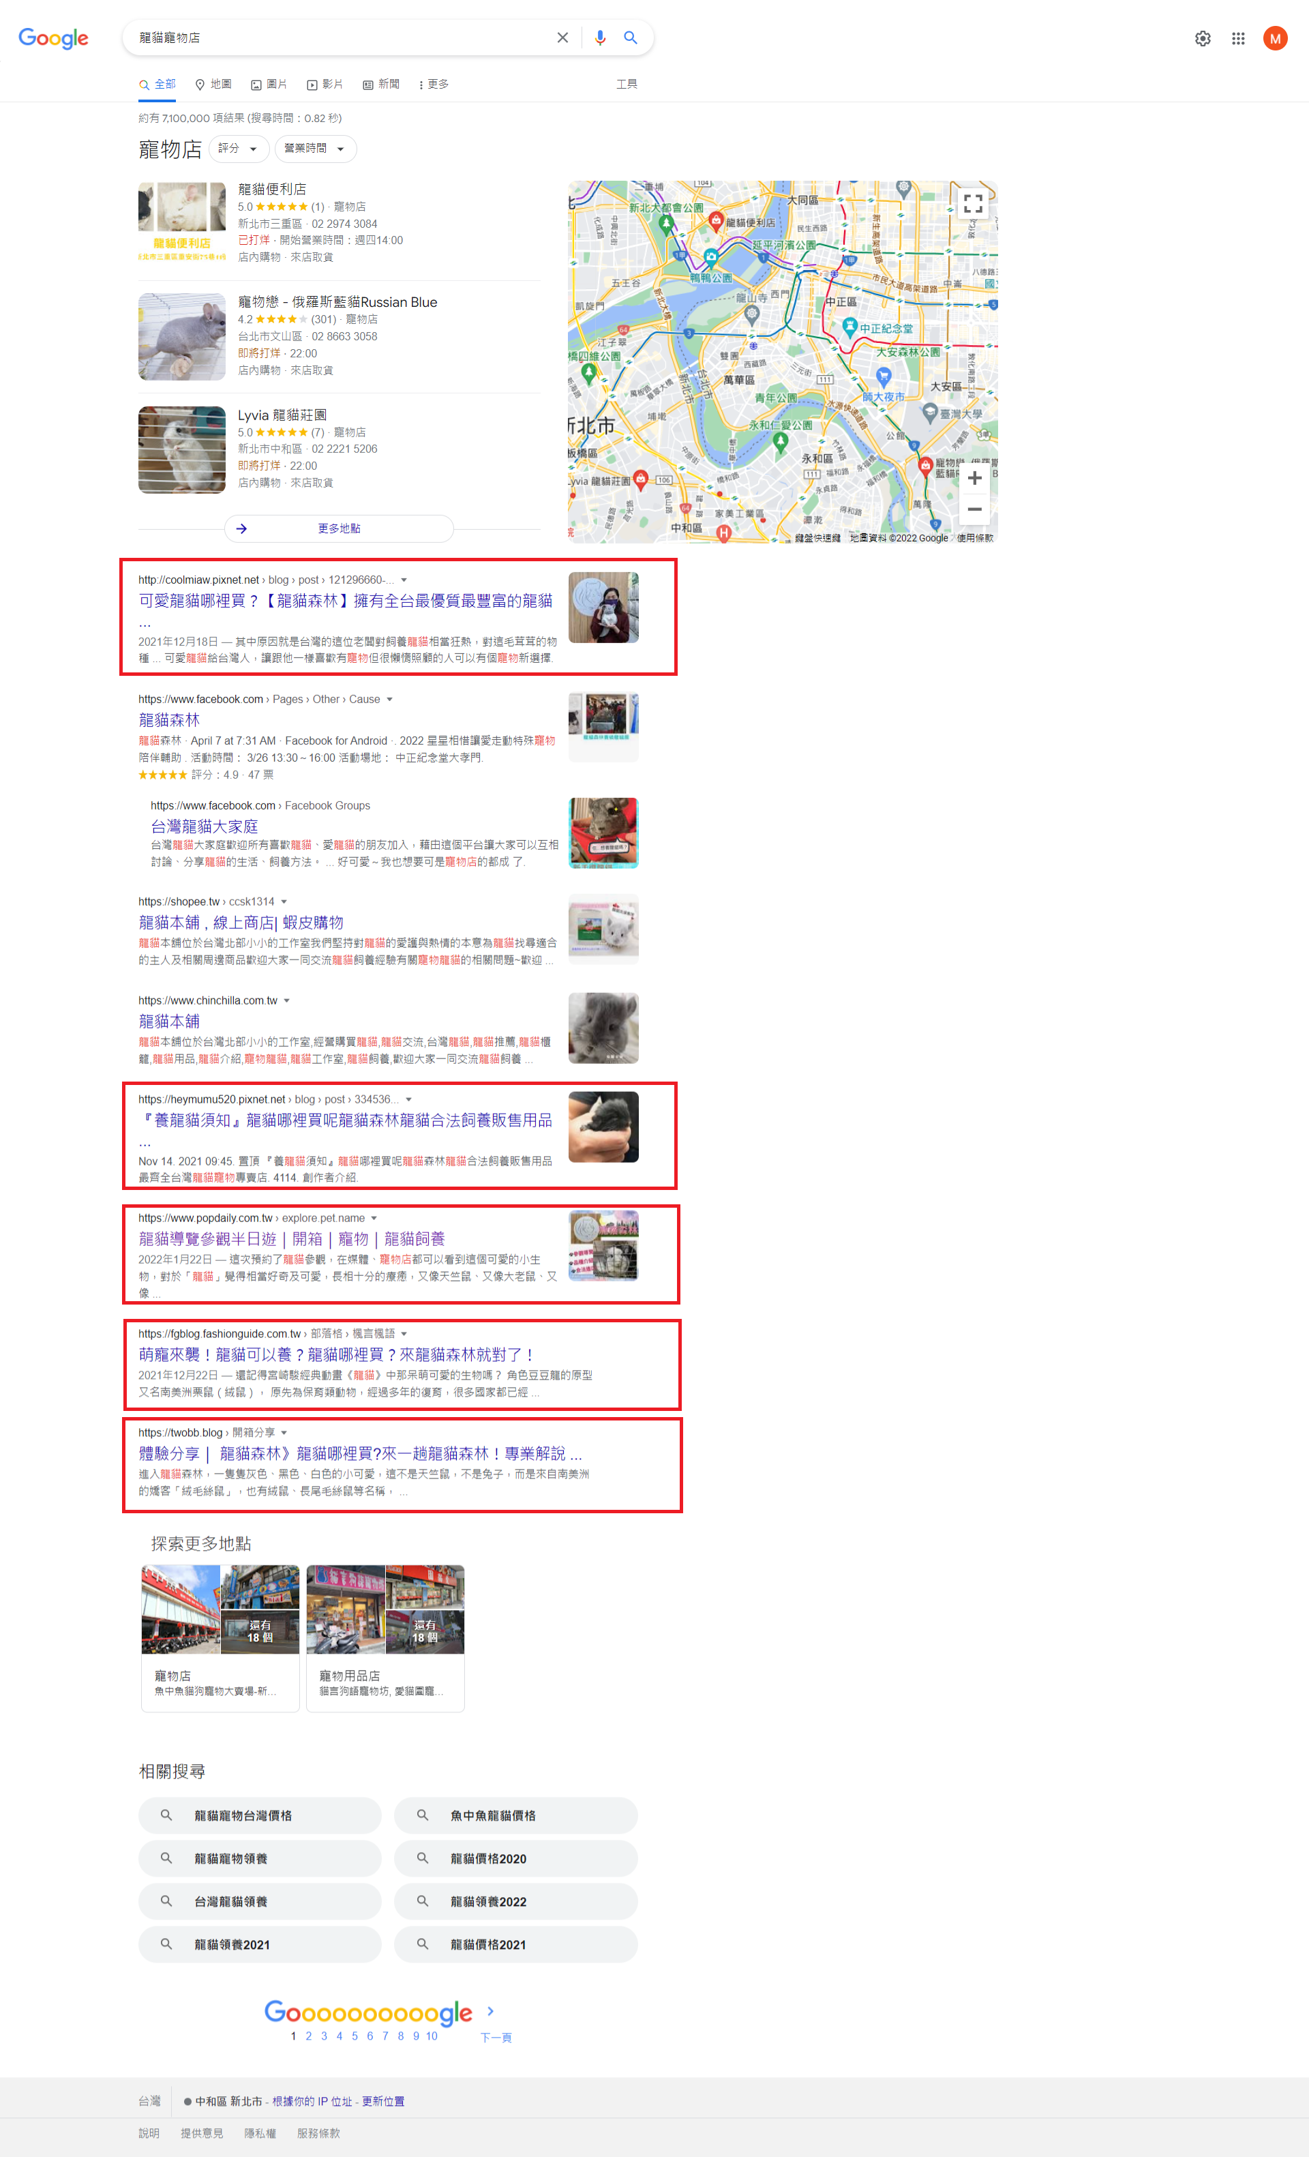The height and width of the screenshot is (2157, 1309).
Task: Expand the map to fullscreen
Action: coord(973,204)
